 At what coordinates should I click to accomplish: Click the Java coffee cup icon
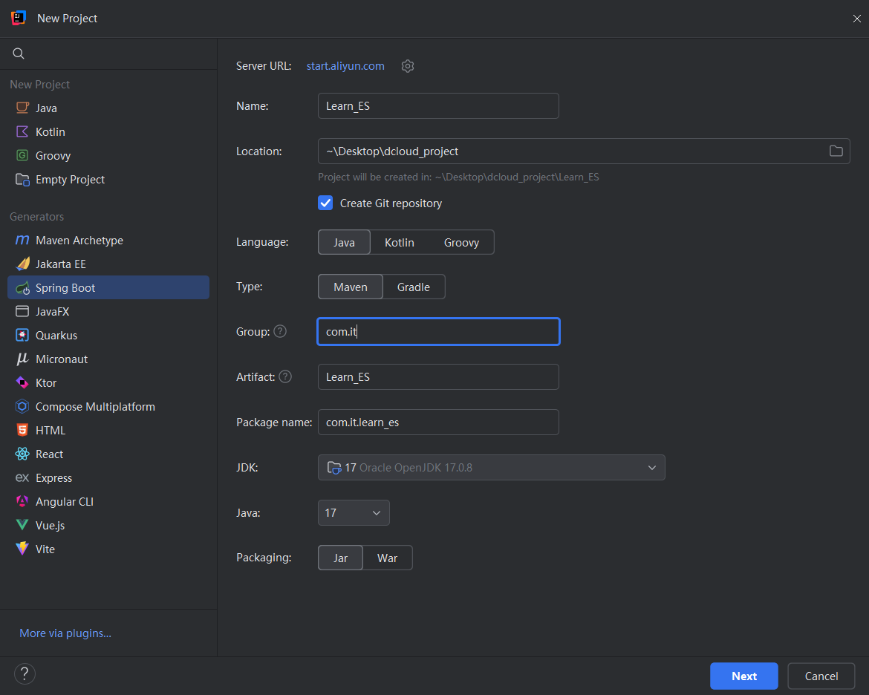click(x=22, y=108)
